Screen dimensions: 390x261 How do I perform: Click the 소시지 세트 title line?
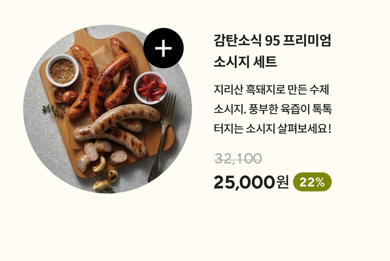(245, 61)
